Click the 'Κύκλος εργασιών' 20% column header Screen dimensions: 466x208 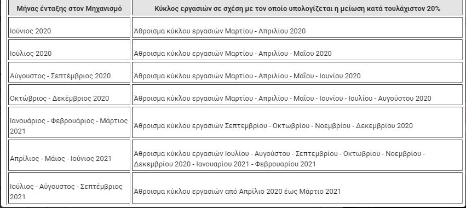coord(297,8)
